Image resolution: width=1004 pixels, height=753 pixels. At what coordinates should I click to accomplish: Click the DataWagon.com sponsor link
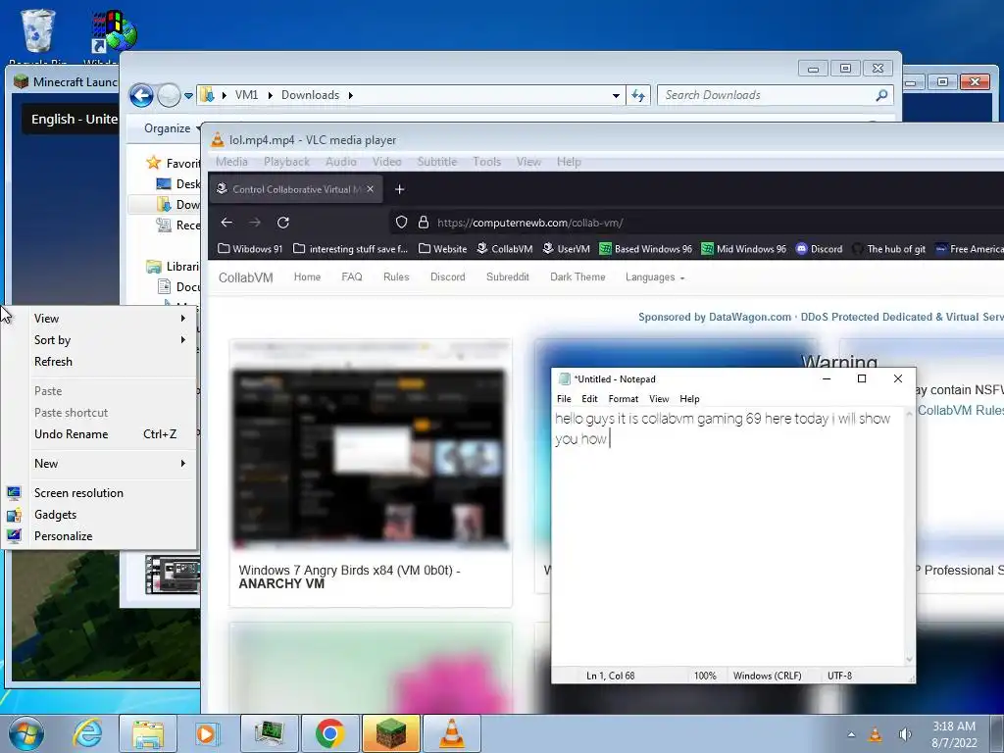click(x=750, y=317)
